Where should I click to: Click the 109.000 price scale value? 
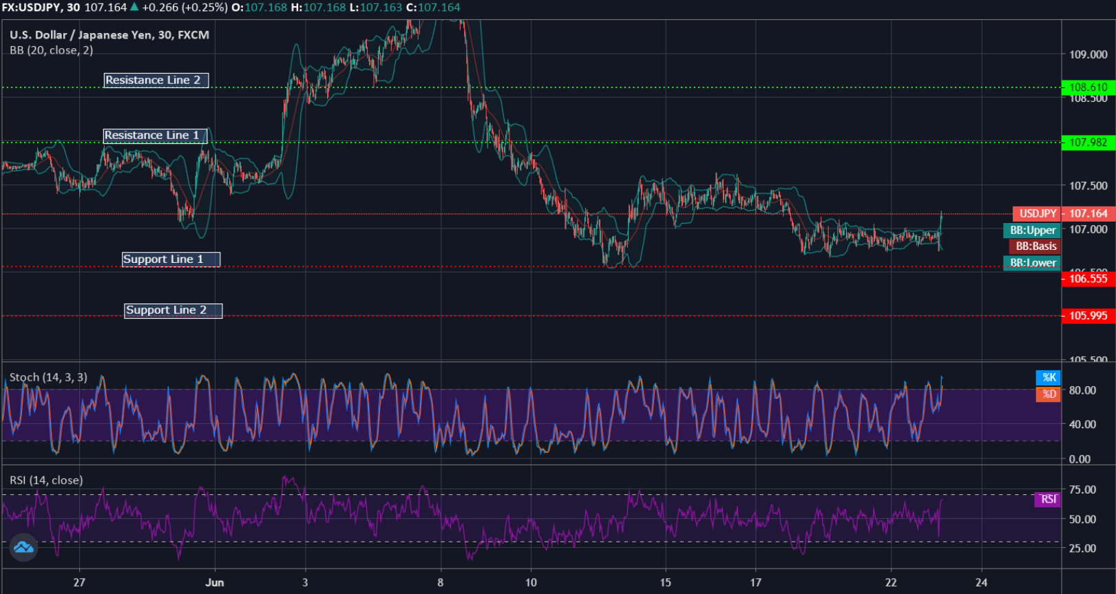tap(1088, 54)
